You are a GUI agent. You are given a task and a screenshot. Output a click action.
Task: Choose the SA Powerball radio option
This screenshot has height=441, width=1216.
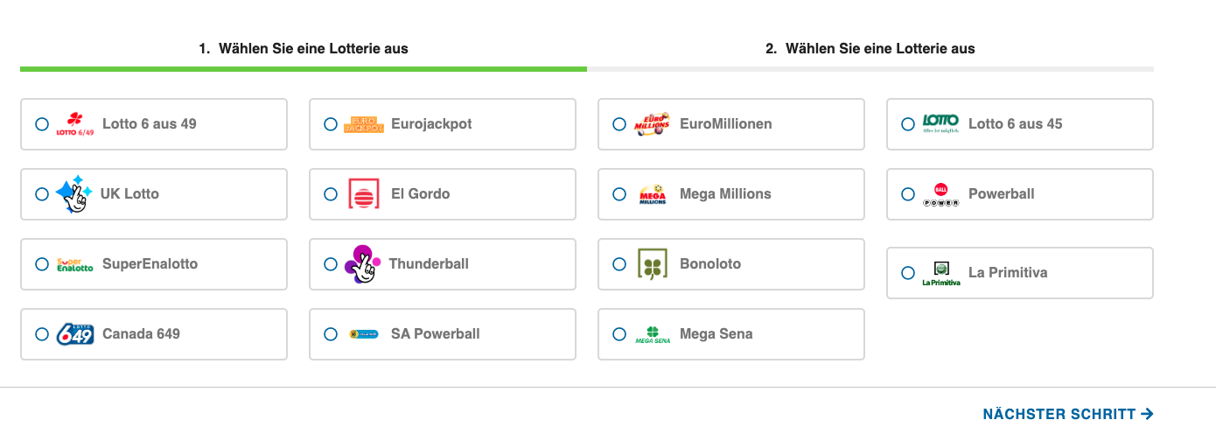[331, 334]
